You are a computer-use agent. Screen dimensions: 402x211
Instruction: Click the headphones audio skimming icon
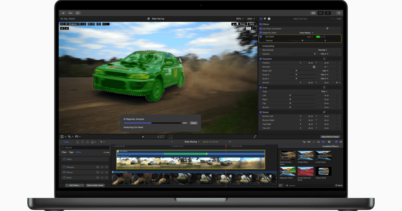pos(318,142)
